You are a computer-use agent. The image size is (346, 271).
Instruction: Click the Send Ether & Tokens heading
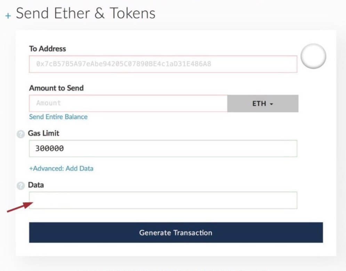(x=86, y=13)
